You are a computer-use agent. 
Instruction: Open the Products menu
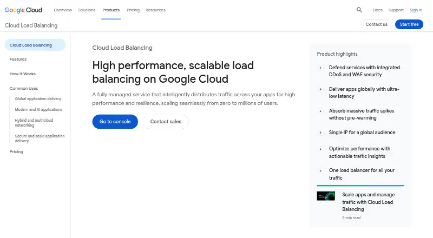[x=111, y=10]
